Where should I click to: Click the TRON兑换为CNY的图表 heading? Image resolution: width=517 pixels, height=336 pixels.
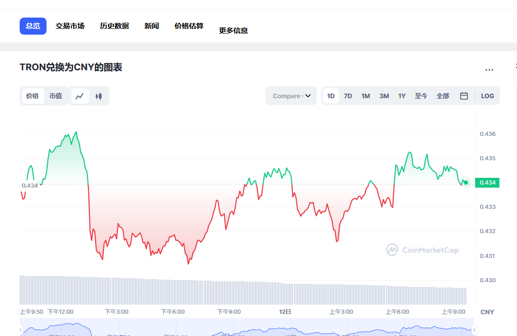71,67
